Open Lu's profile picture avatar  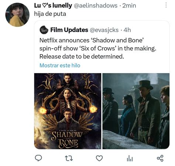(x=17, y=15)
